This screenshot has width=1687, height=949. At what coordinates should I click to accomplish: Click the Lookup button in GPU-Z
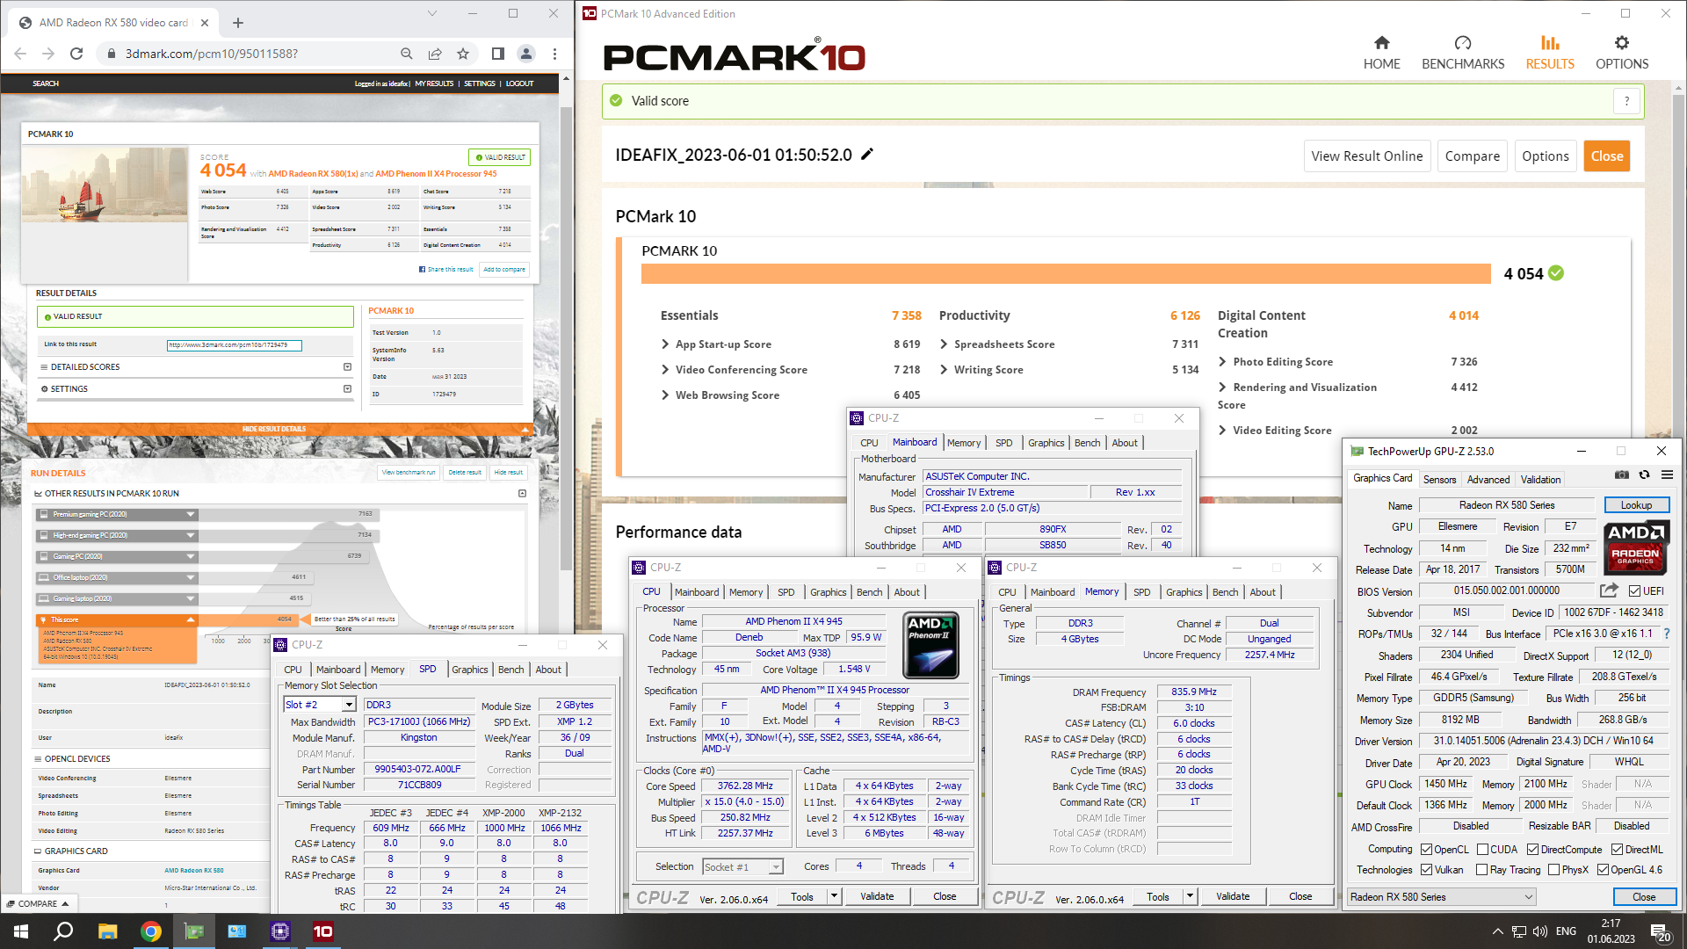click(1636, 505)
